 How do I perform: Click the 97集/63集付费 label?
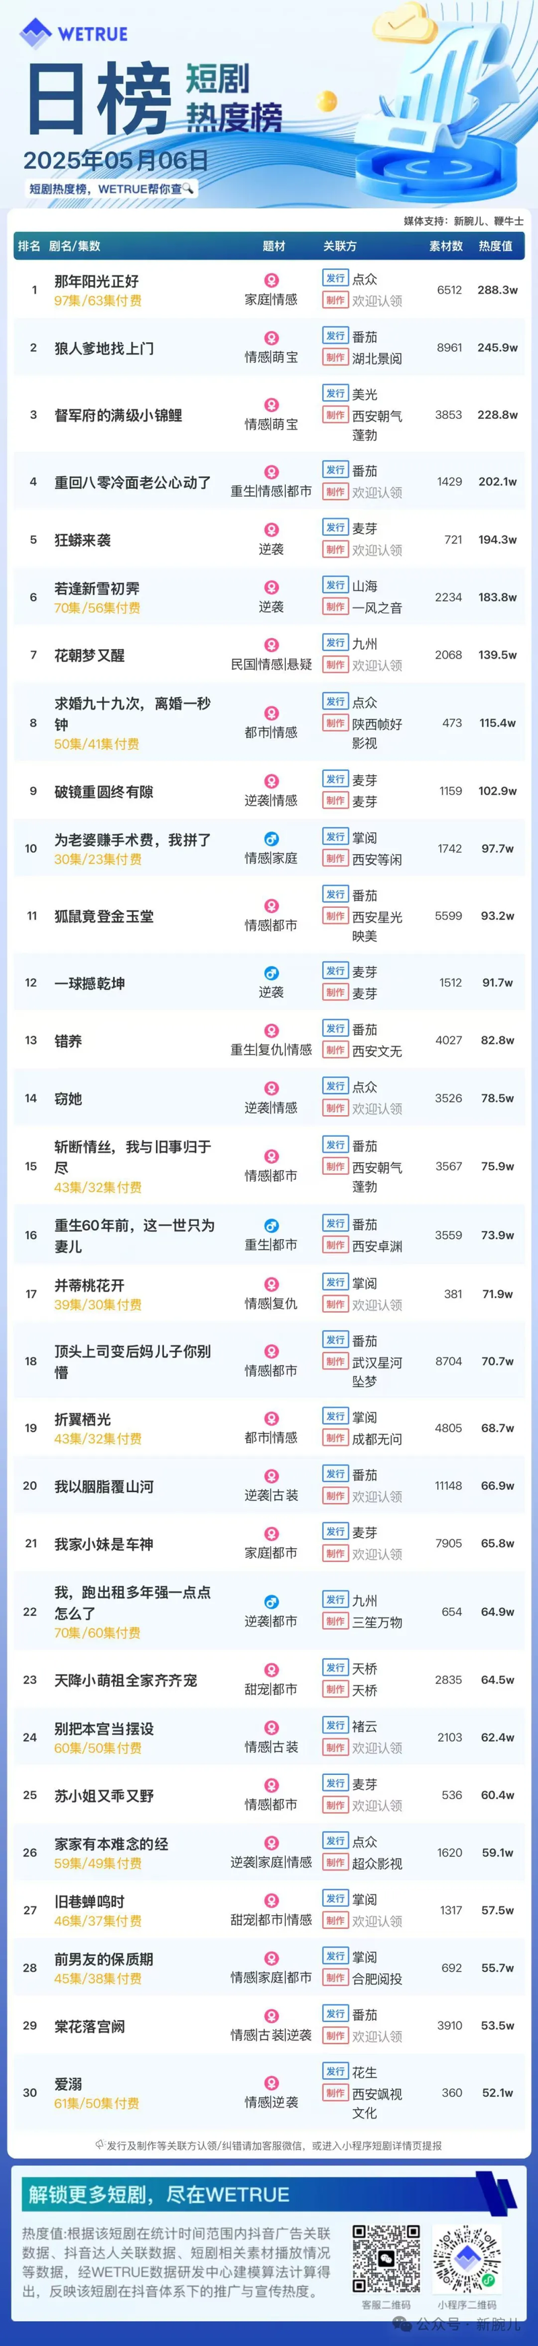click(98, 300)
